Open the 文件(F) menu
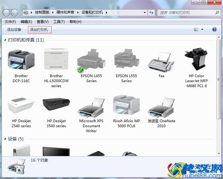223x179 pixels. [x=10, y=22]
